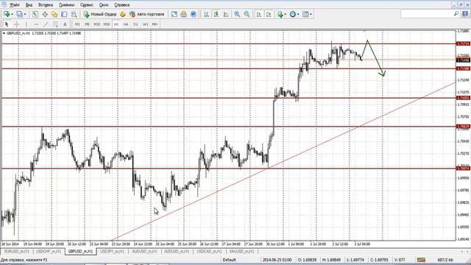
Task: Toggle chart auto scroll icon
Action: pos(259,14)
